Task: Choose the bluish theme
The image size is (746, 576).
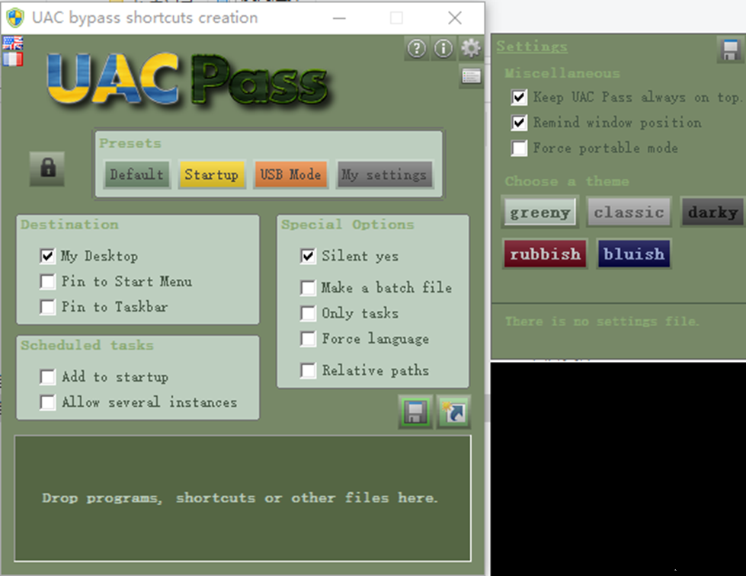Action: coord(634,254)
